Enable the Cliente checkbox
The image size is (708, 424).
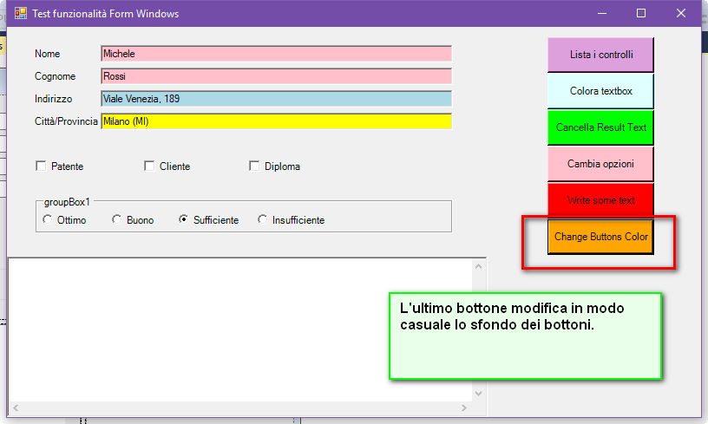click(x=149, y=166)
